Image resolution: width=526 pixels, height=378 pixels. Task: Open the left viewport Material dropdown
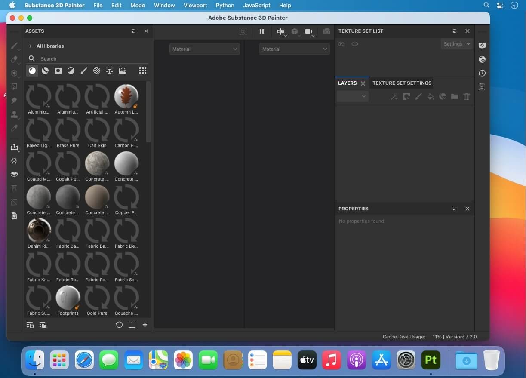click(204, 49)
